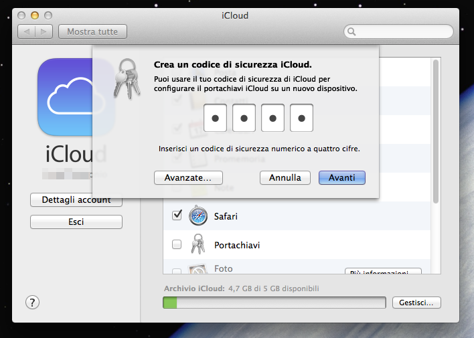Click the iCloud storage usage bar
This screenshot has height=338, width=474.
(x=274, y=303)
